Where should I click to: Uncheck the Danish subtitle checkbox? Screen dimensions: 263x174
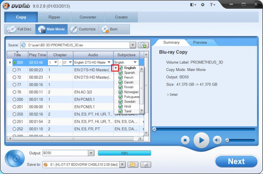[121, 82]
